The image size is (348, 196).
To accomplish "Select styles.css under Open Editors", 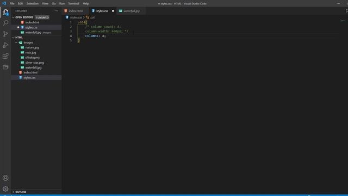I will (32, 27).
